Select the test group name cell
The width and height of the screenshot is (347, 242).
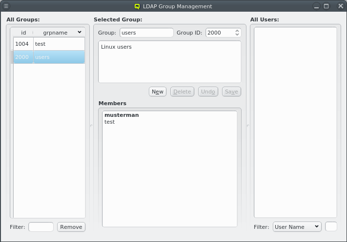[x=59, y=44]
